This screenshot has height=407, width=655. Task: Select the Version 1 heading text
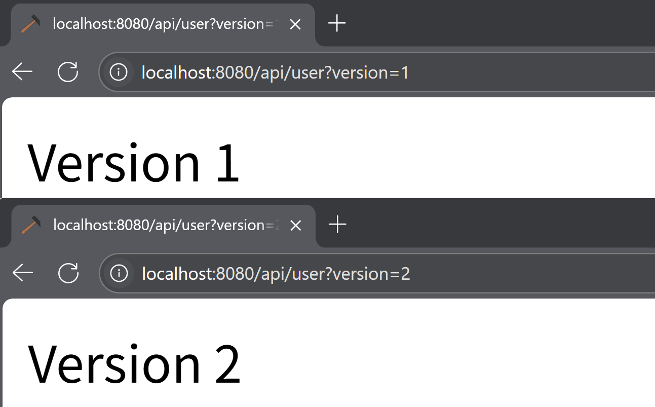[x=134, y=161]
